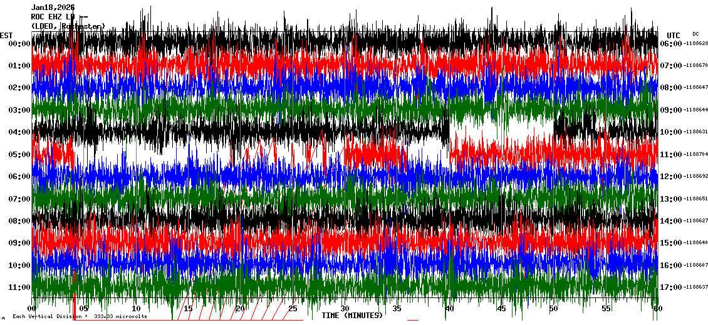Click the 05 minute axis tick label
Image resolution: width=708 pixels, height=325 pixels.
click(84, 309)
